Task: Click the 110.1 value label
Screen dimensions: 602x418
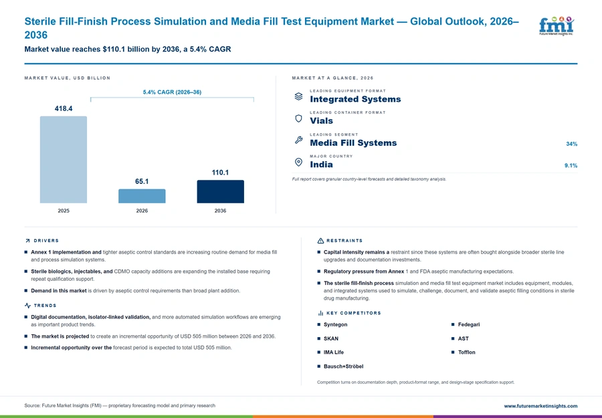Action: [220, 173]
